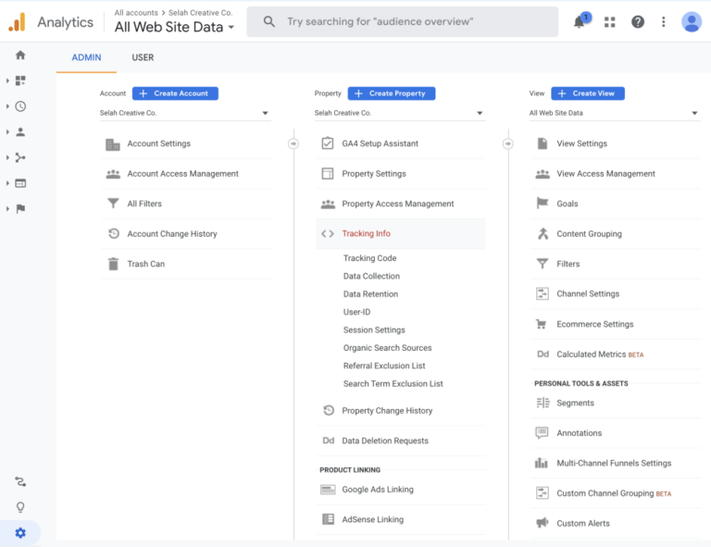Click the Create Account button

tap(175, 93)
